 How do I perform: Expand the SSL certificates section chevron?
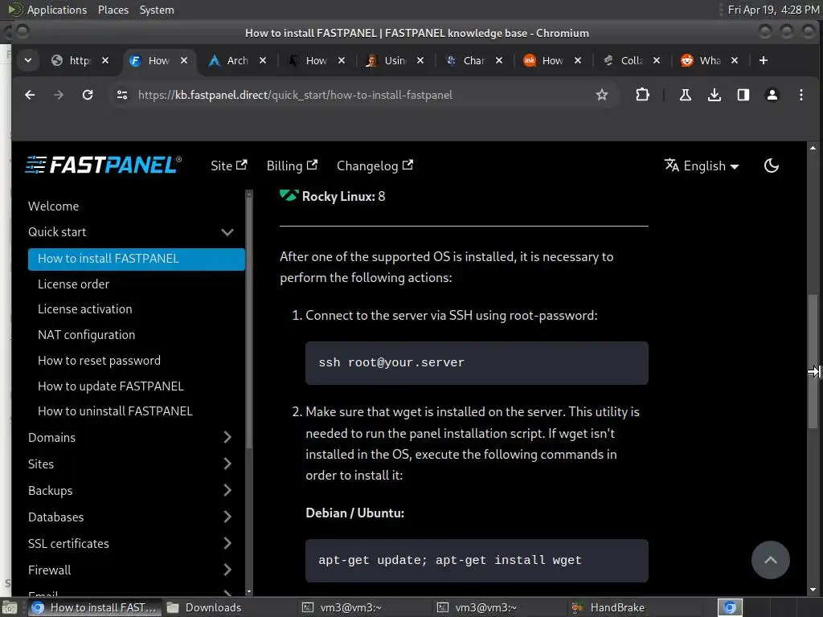coord(227,543)
